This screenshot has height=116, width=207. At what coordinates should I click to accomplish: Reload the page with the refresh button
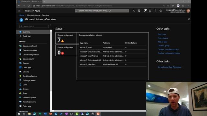29,6
